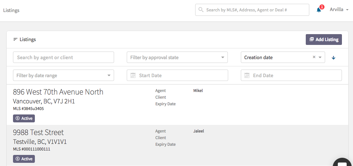This screenshot has width=353, height=166.
Task: Click the magnifier icon in top search bar
Action: (x=201, y=10)
